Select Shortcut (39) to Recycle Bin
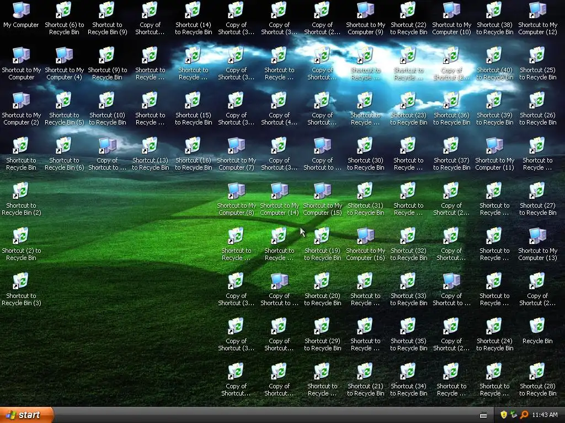 point(494,109)
